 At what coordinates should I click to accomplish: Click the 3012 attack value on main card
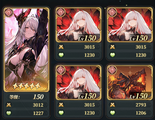click(x=38, y=105)
